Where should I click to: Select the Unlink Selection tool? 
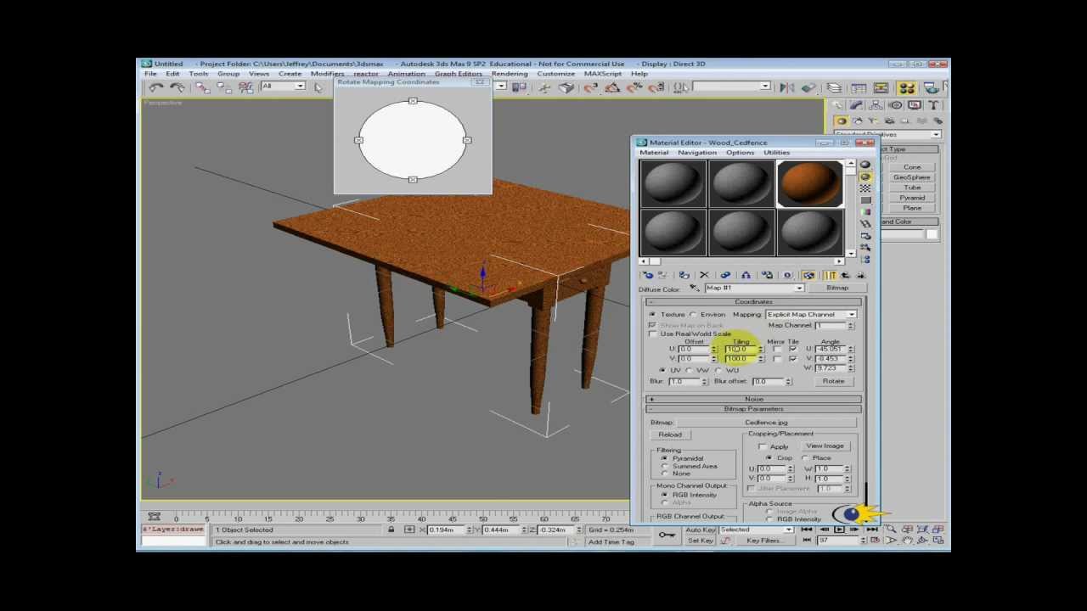tap(224, 87)
